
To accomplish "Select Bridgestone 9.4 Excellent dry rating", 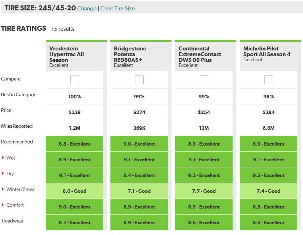I will [139, 175].
